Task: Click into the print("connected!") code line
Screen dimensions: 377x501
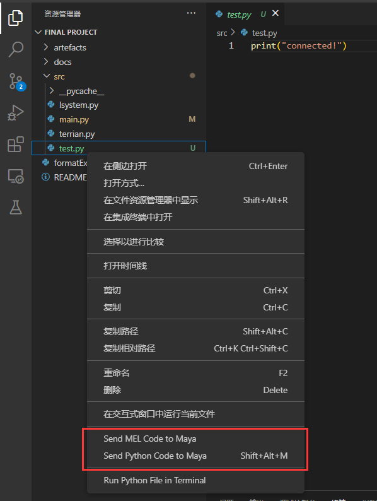Action: click(298, 45)
